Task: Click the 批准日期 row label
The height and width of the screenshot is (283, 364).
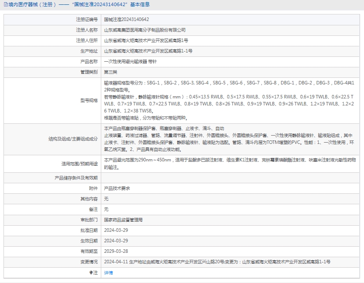Action: [x=89, y=231]
